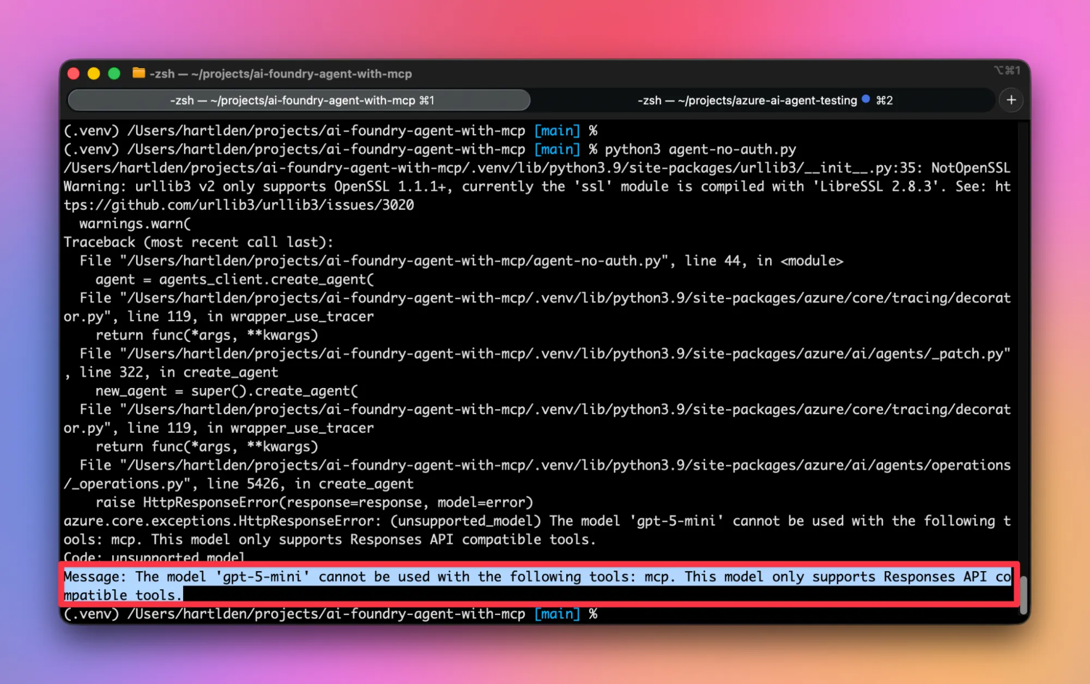Click the 'python3 agent-no-auth.py' command text
The width and height of the screenshot is (1090, 684).
pos(700,149)
